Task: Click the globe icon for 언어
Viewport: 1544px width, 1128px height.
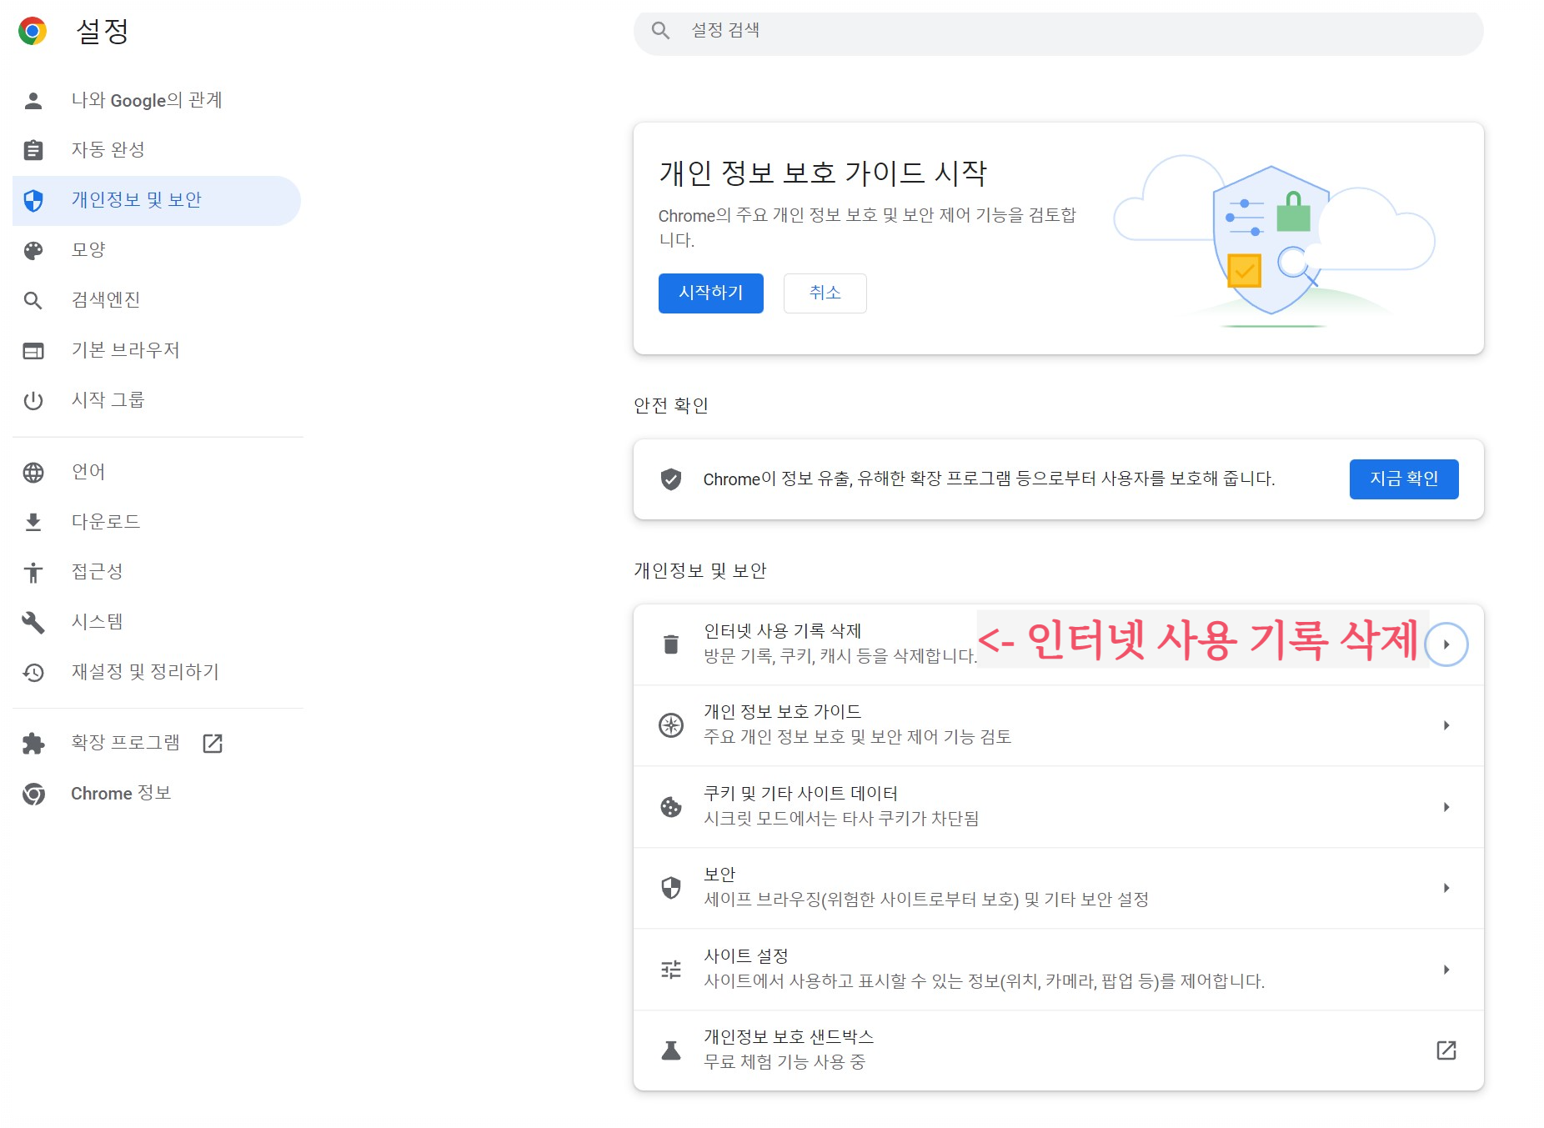Action: click(33, 473)
